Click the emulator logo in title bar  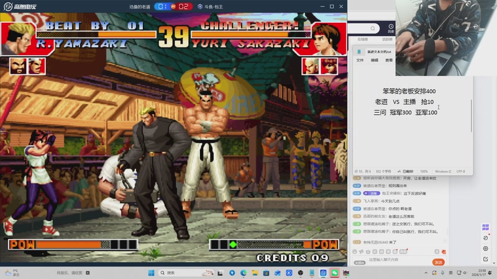coord(20,6)
